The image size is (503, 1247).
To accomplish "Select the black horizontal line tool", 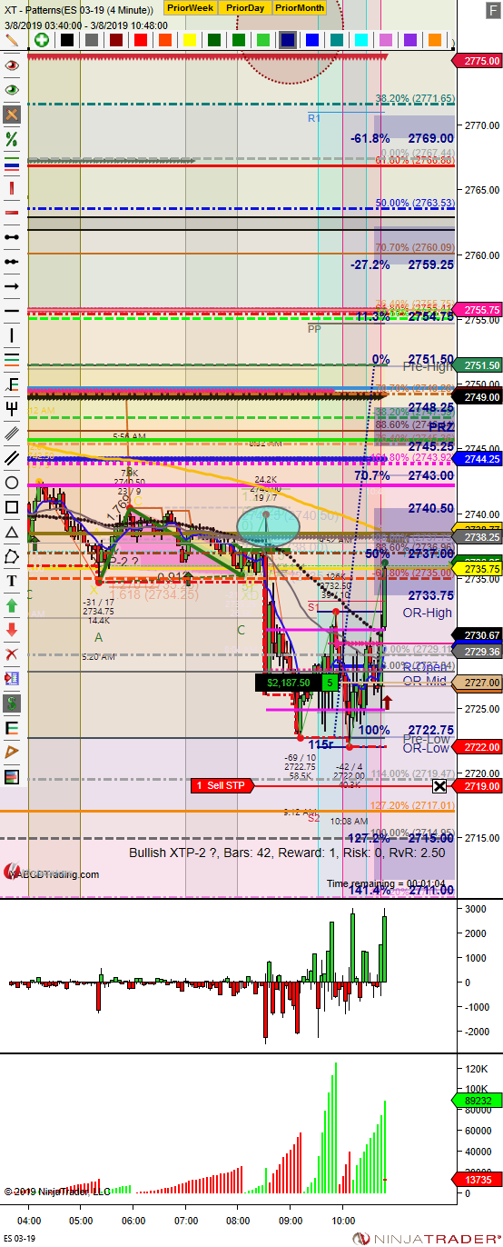I will click(12, 311).
